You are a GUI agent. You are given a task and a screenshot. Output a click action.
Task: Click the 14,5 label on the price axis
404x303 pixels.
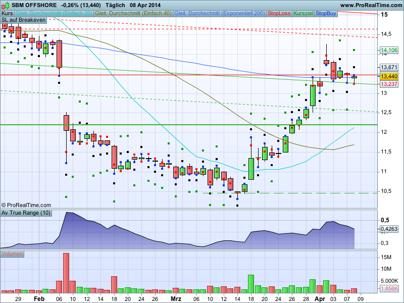pyautogui.click(x=386, y=34)
